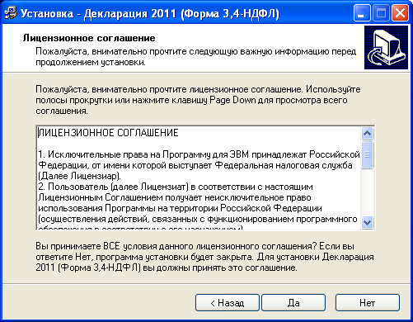Click the ЛИЦЕНЗИОННОЕ СОГЛАШЕНИЕ heading in the text box
Image resolution: width=413 pixels, height=322 pixels.
click(x=108, y=133)
